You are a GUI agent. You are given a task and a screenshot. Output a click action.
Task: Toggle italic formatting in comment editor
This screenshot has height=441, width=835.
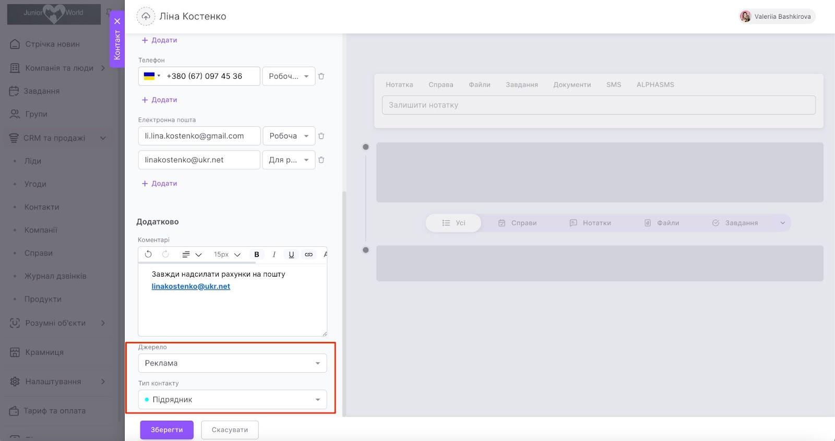274,254
